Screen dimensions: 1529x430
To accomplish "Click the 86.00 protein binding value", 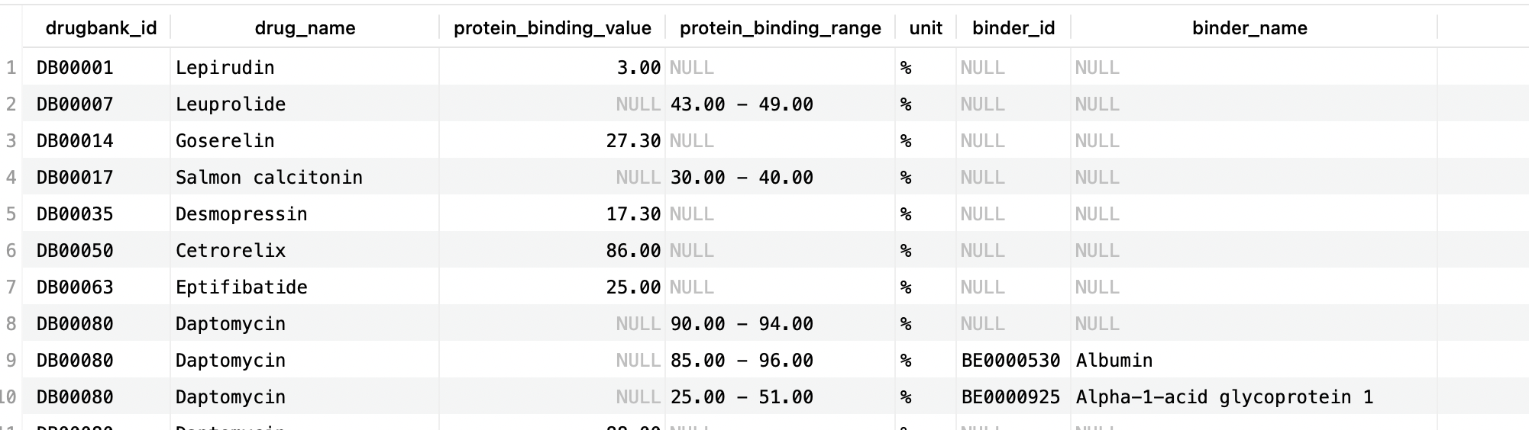I will click(633, 251).
